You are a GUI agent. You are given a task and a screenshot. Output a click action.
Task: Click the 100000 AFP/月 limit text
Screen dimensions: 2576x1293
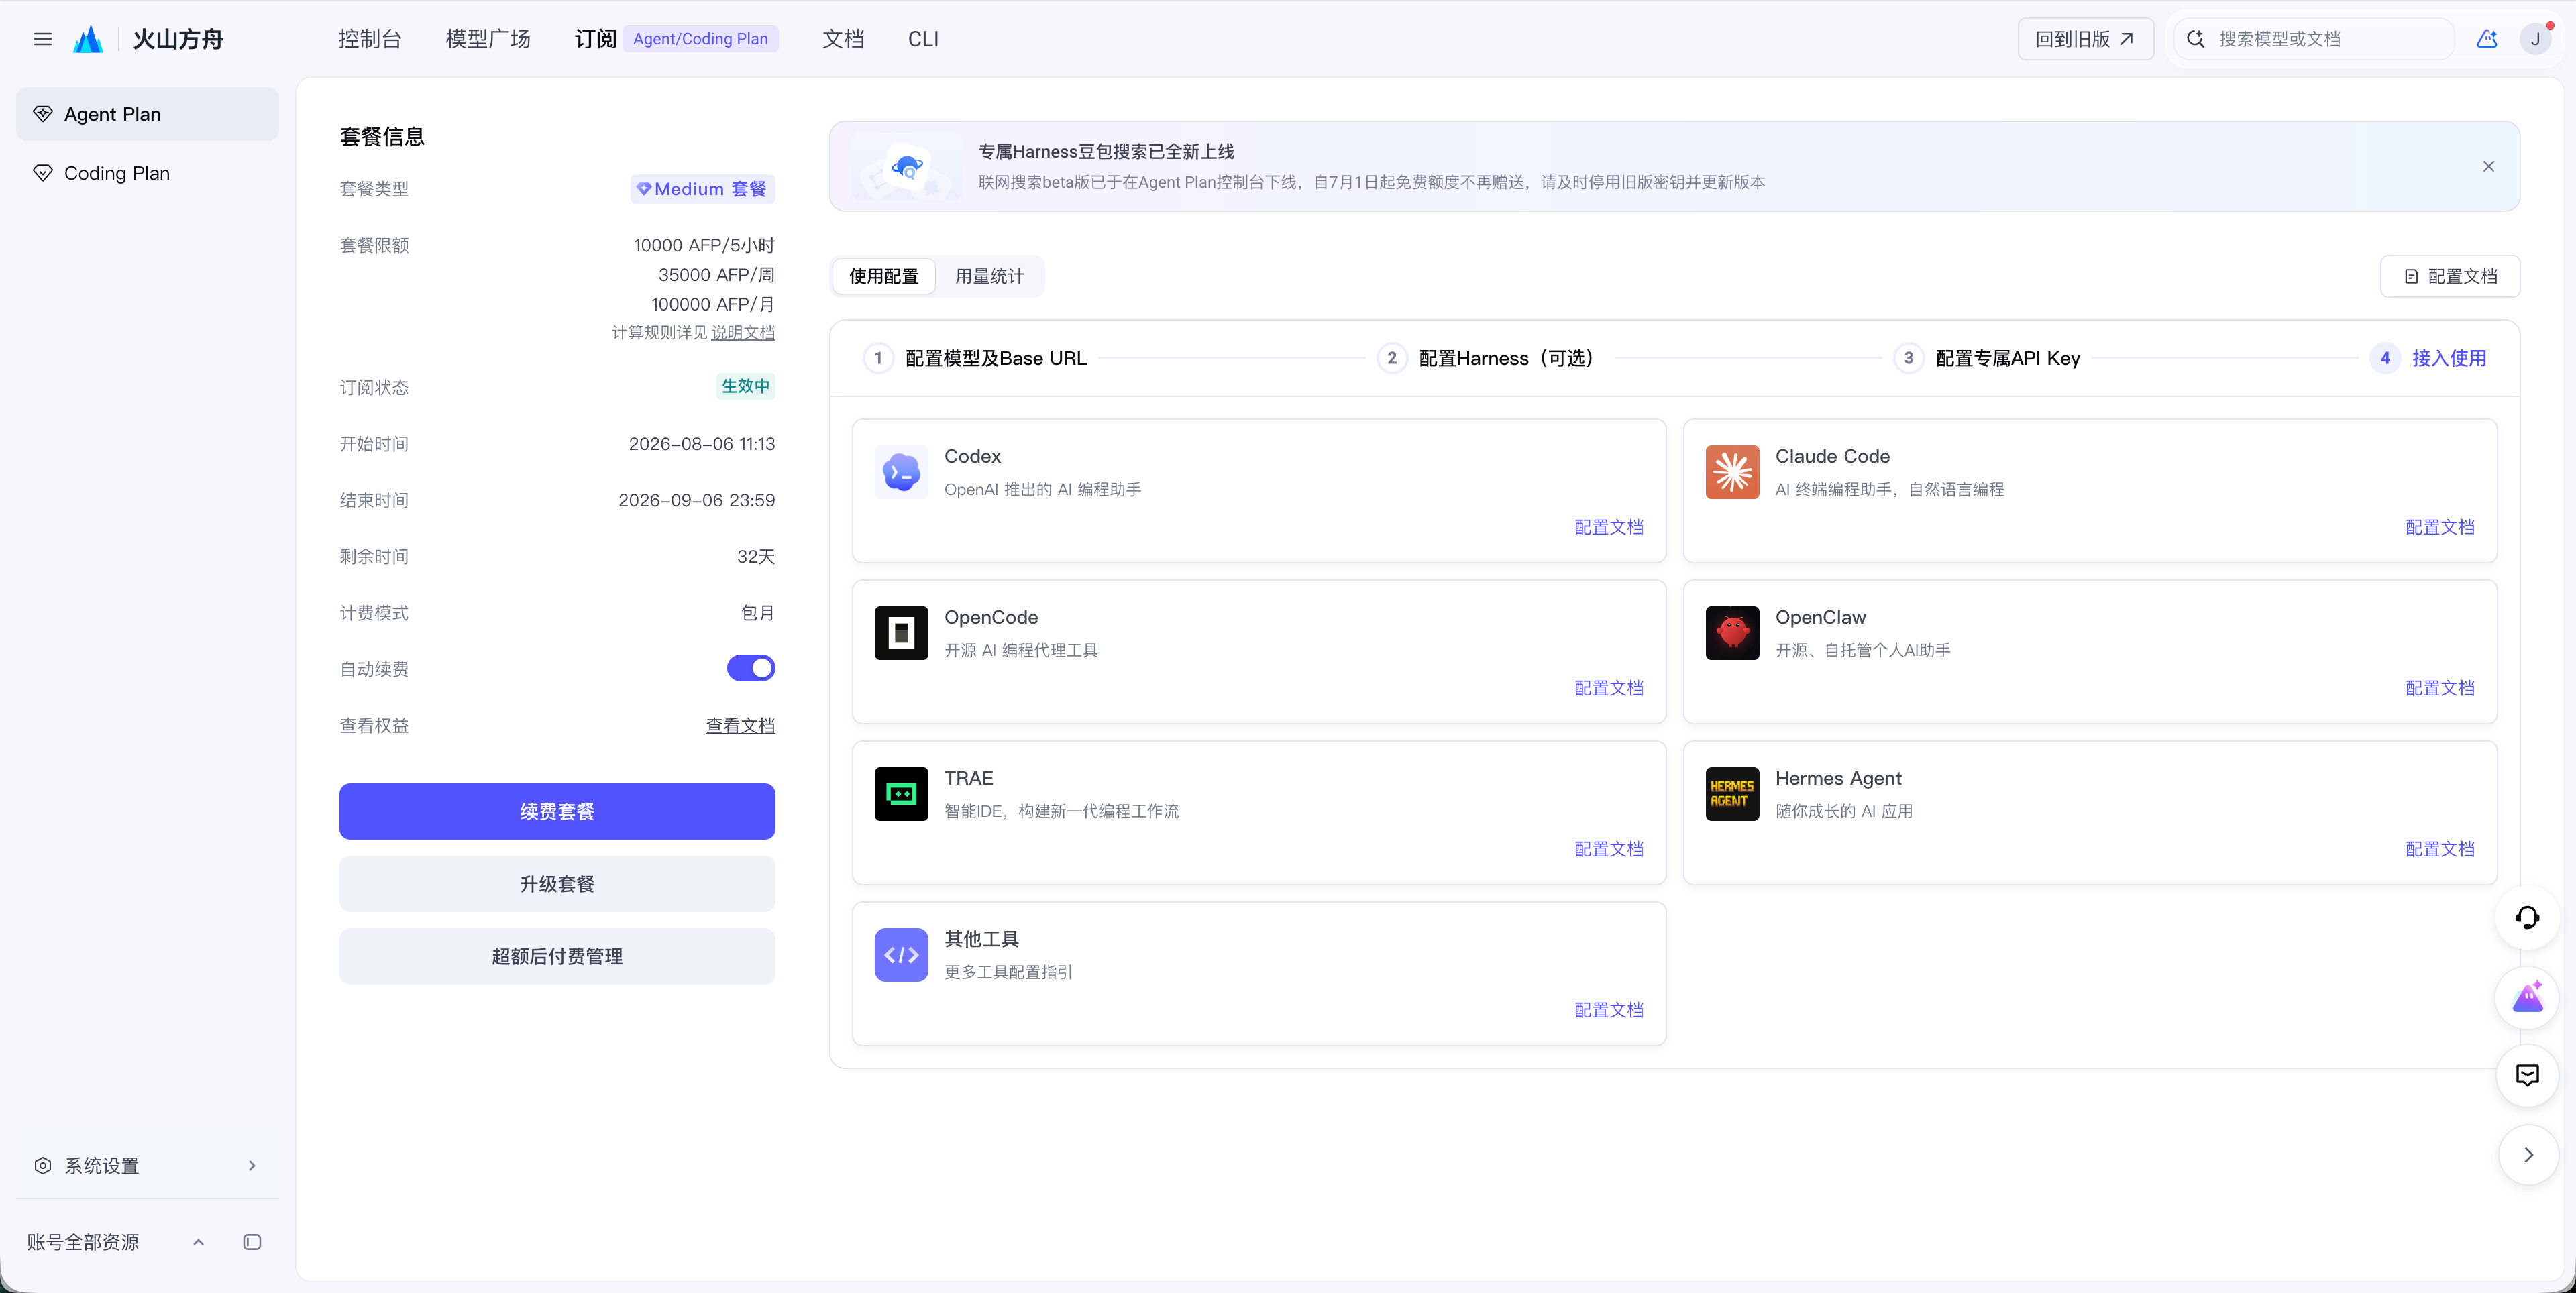coord(712,304)
